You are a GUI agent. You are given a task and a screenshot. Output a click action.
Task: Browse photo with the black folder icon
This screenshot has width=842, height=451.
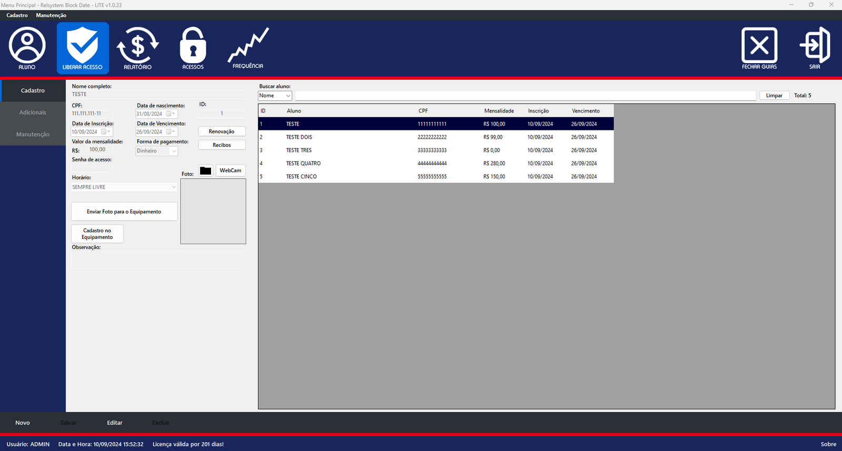tap(206, 171)
